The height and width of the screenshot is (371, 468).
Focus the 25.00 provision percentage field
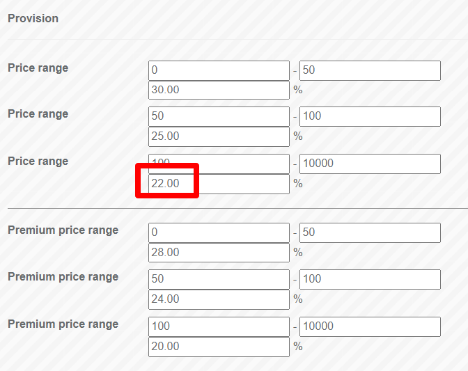click(219, 136)
